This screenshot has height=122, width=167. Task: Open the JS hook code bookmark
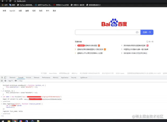coord(61,5)
